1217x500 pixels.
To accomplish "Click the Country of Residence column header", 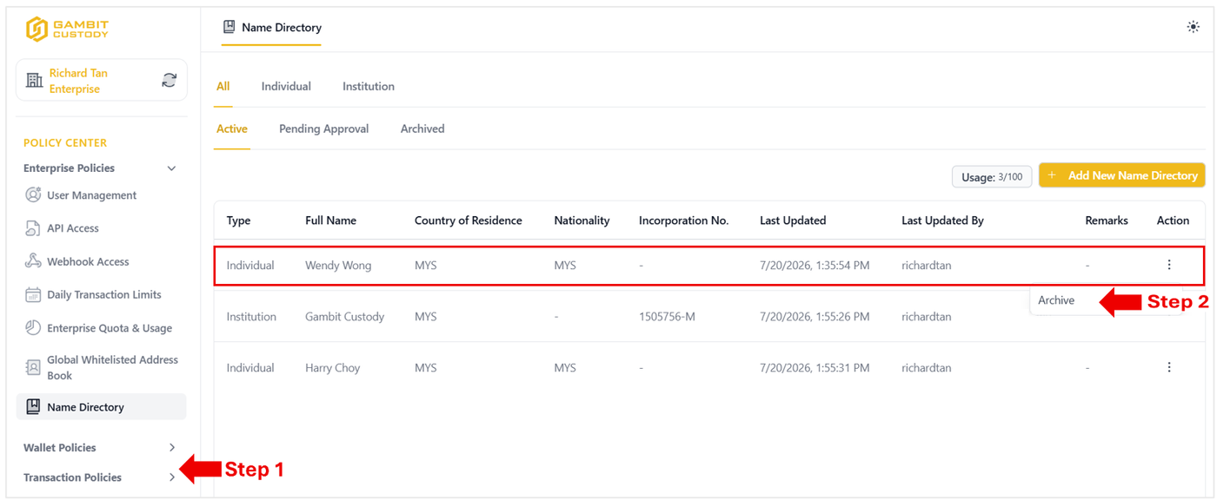I will (x=469, y=220).
